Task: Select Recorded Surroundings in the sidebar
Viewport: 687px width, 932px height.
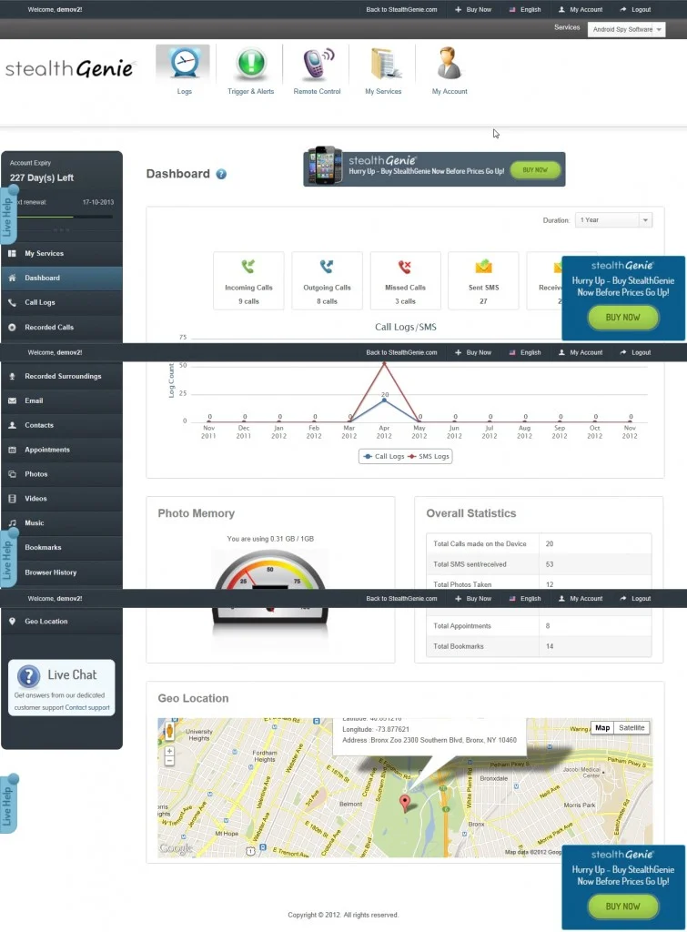Action: pos(62,376)
